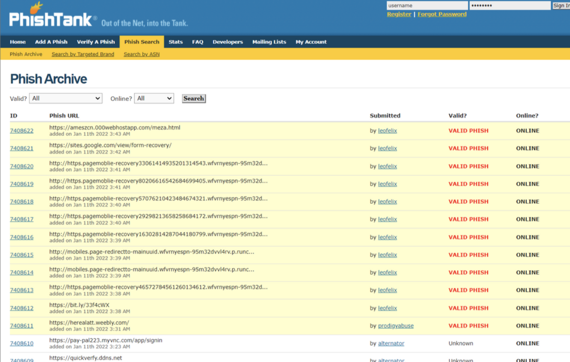570x362 pixels.
Task: Go to the Home menu item
Action: (18, 42)
